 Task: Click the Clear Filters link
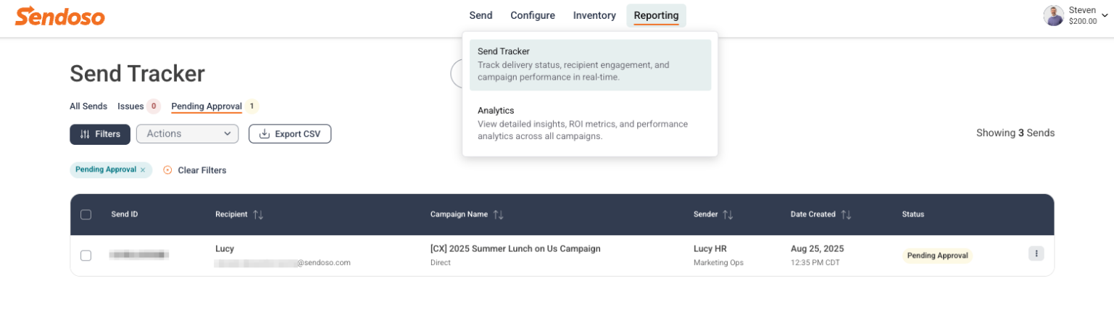202,170
